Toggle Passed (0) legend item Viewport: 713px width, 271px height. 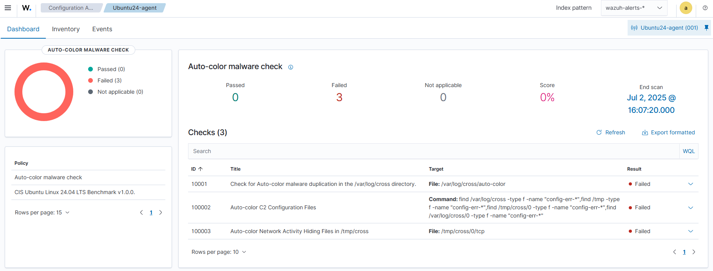(x=107, y=69)
